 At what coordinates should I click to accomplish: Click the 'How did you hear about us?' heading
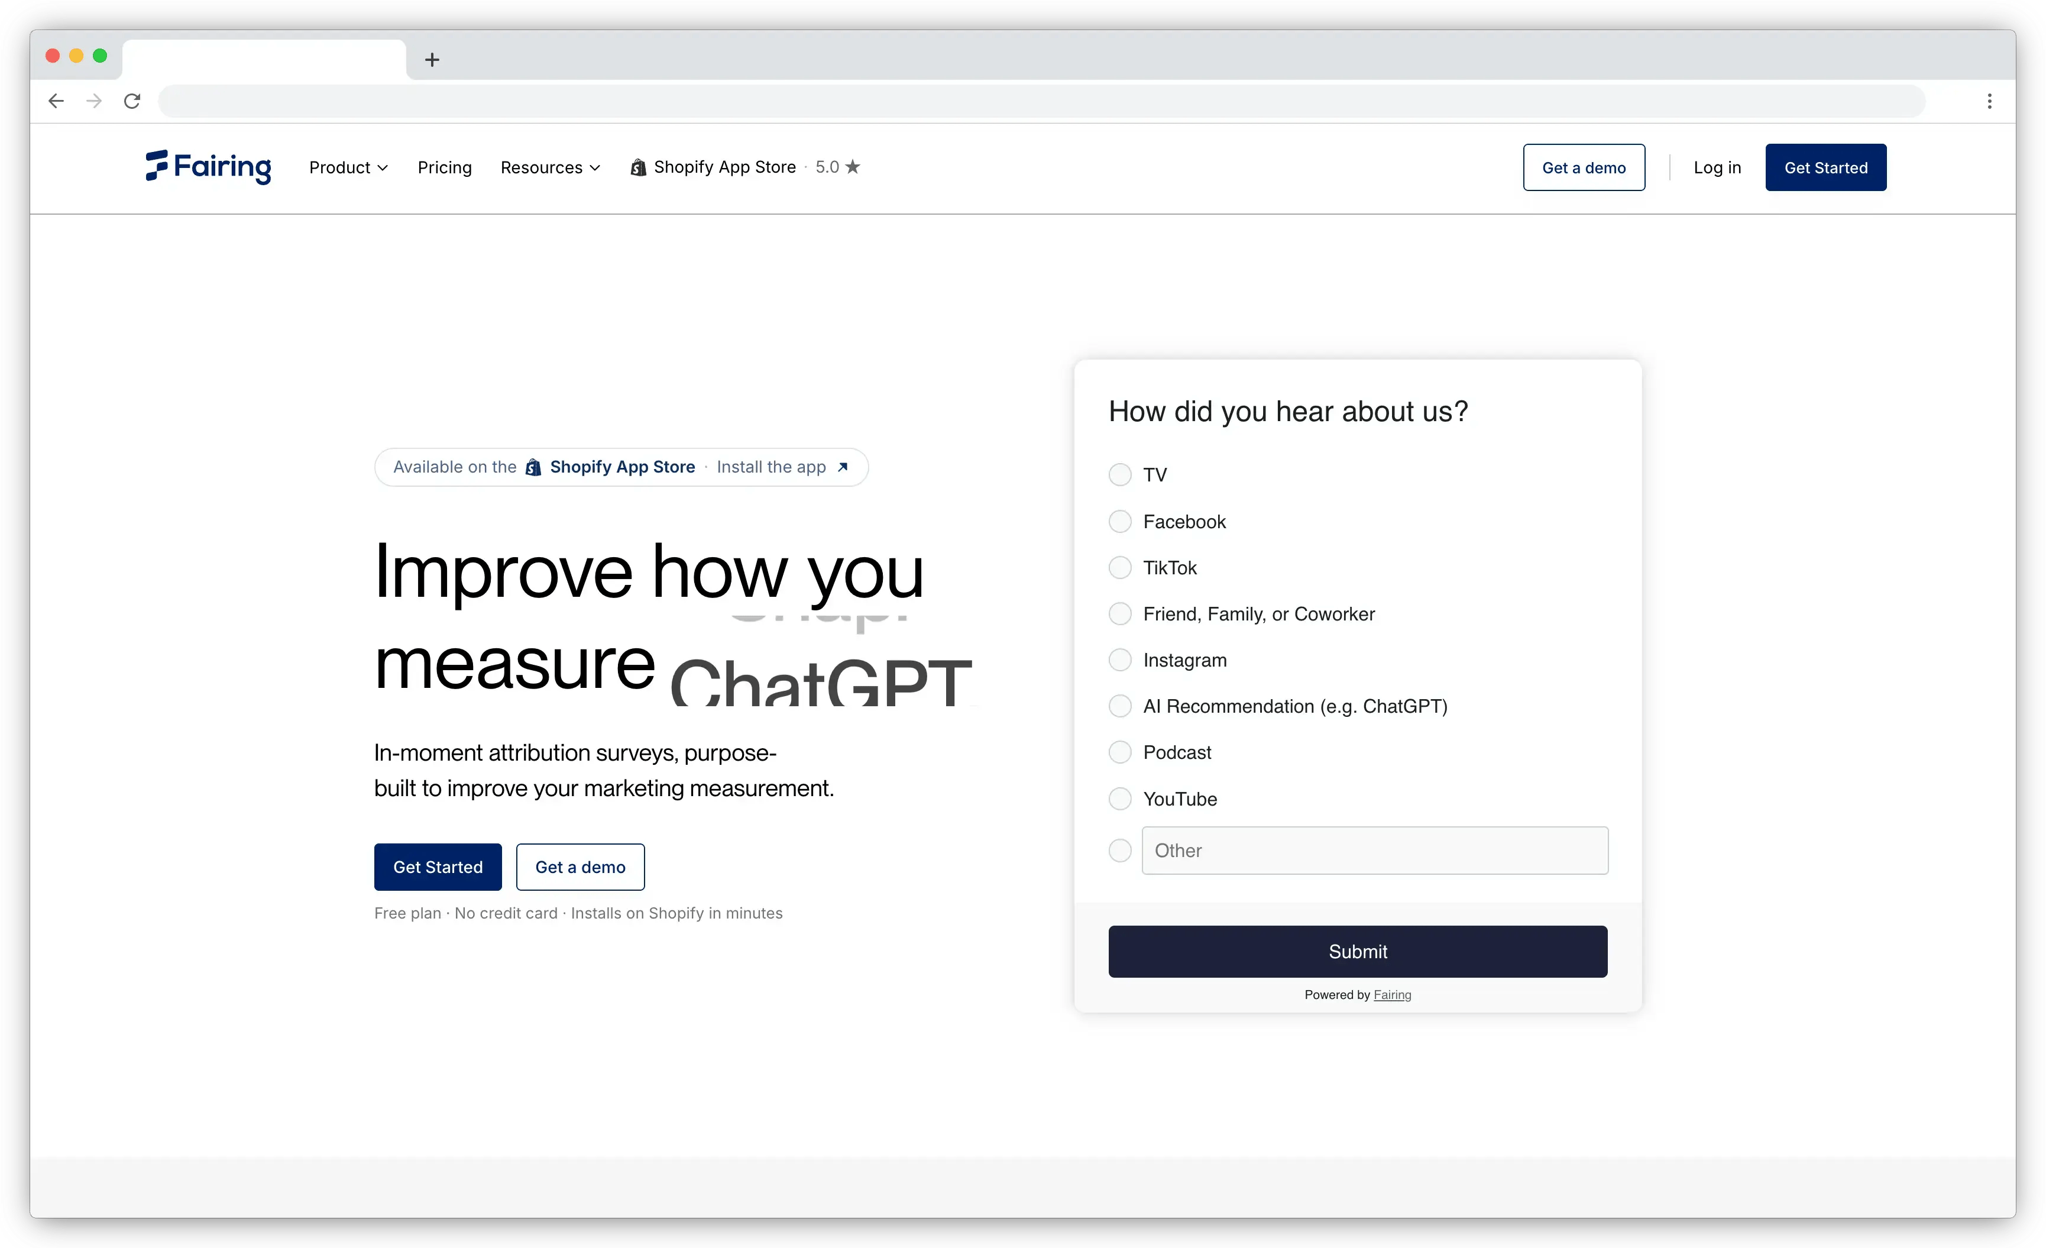[x=1288, y=412]
